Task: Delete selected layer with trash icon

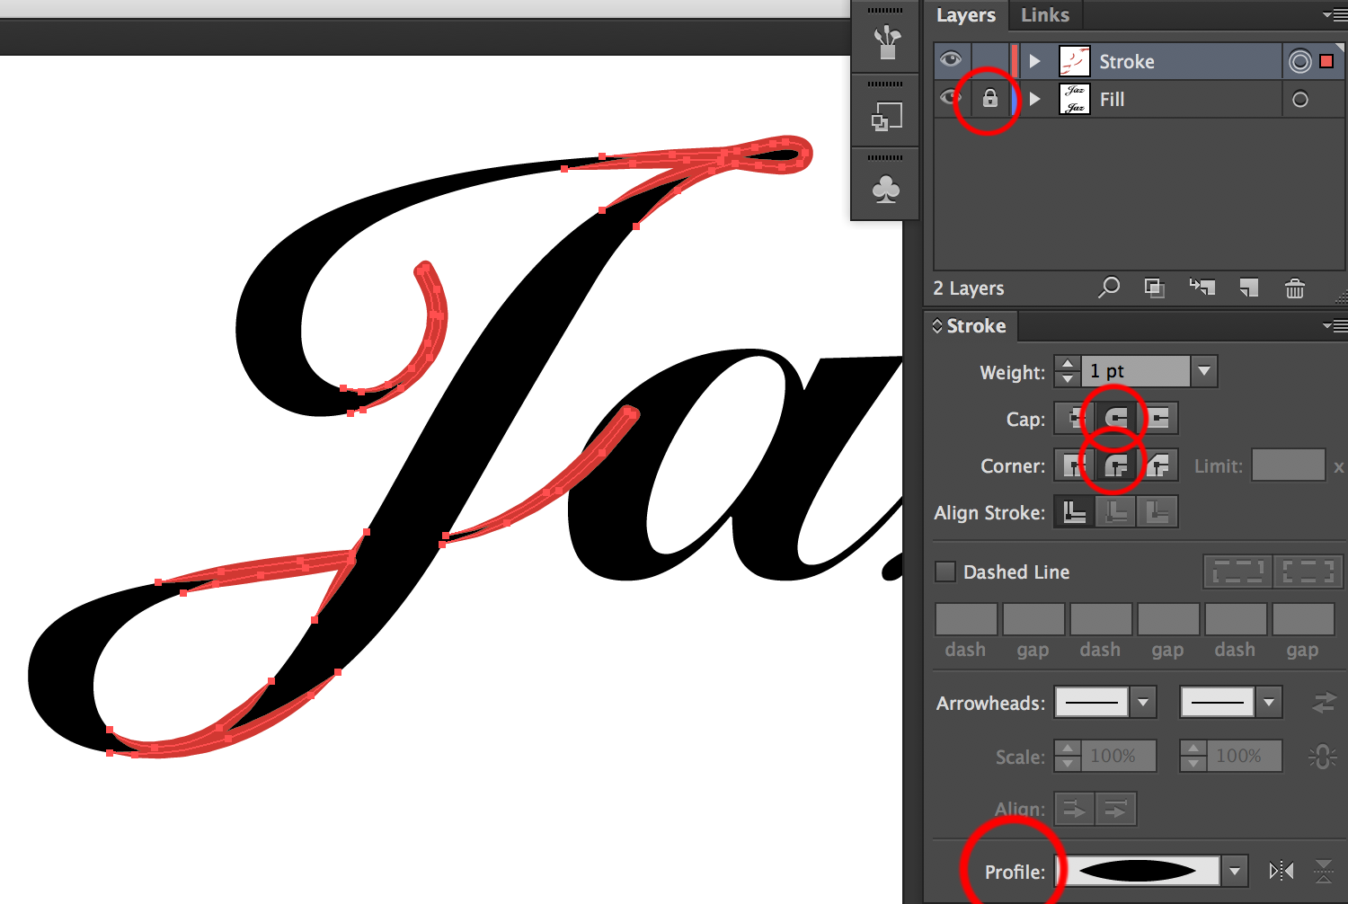Action: pos(1295,288)
